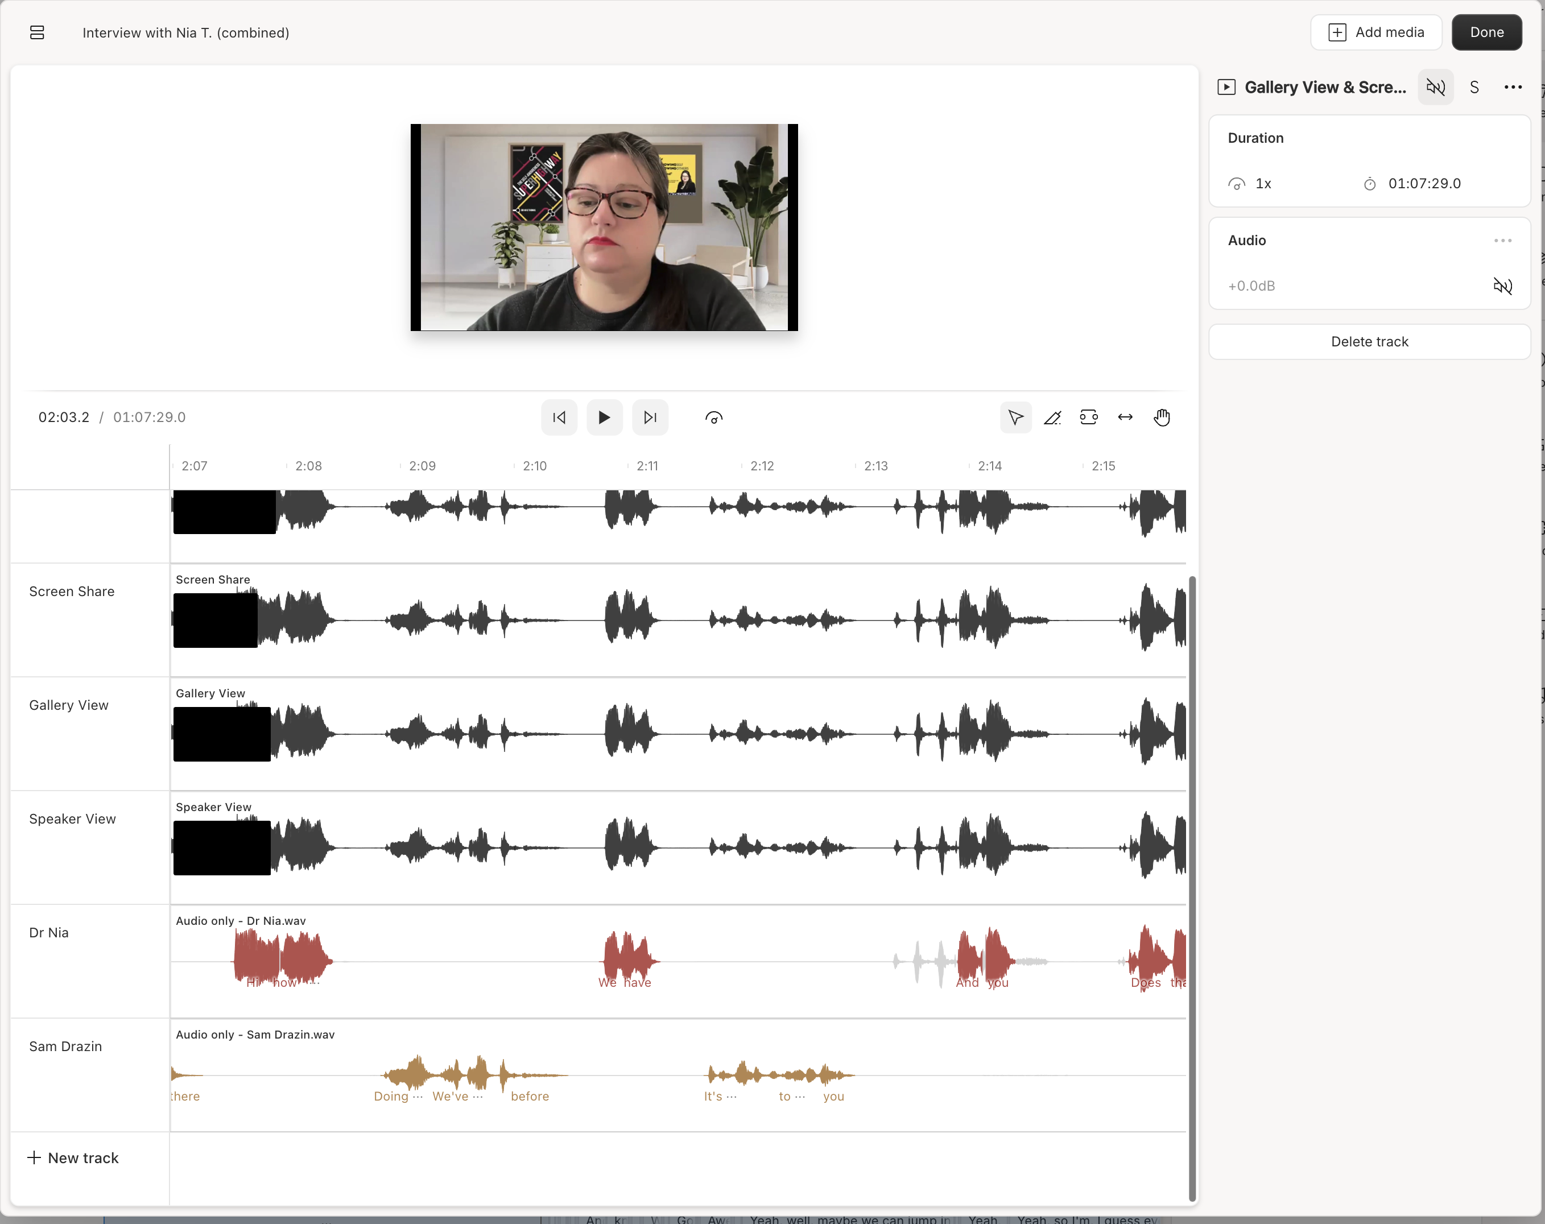Open the scene layout icon at top left
The image size is (1545, 1224).
[x=38, y=33]
